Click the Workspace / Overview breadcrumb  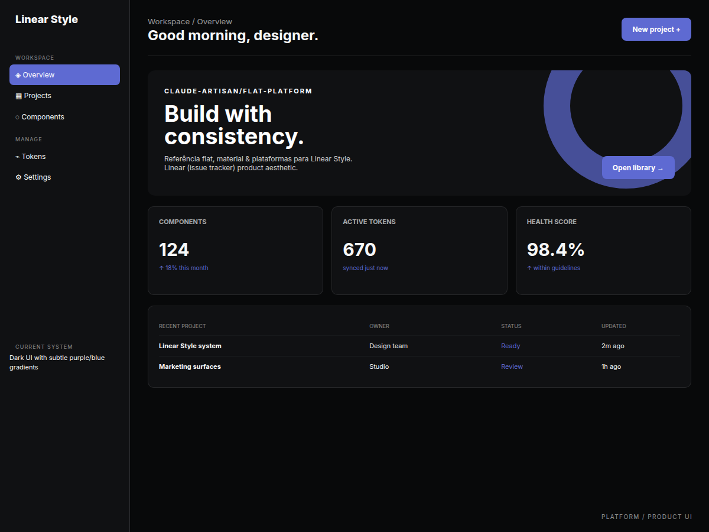pyautogui.click(x=190, y=22)
